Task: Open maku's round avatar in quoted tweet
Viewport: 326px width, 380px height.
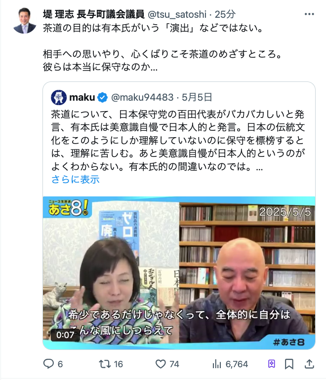Action: pos(59,97)
